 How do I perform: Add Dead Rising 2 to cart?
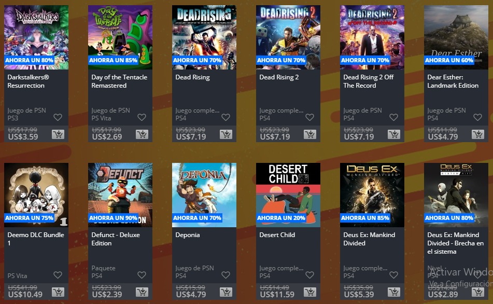310,135
